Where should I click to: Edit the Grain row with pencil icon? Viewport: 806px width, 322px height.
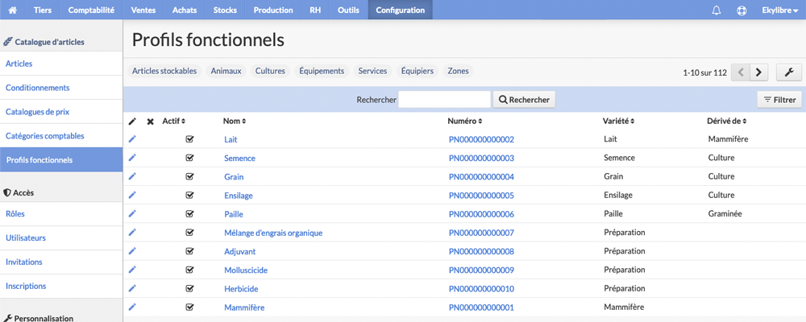click(132, 176)
